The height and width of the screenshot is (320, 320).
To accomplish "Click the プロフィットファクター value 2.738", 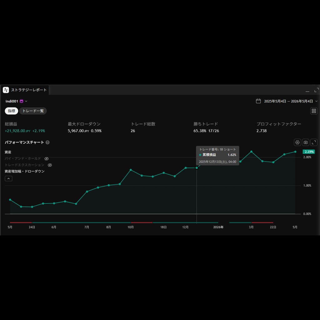I will click(262, 131).
